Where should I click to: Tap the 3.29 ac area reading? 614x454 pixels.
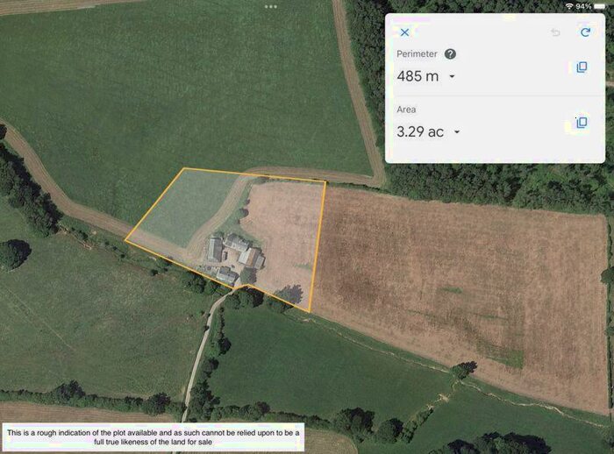tap(420, 131)
